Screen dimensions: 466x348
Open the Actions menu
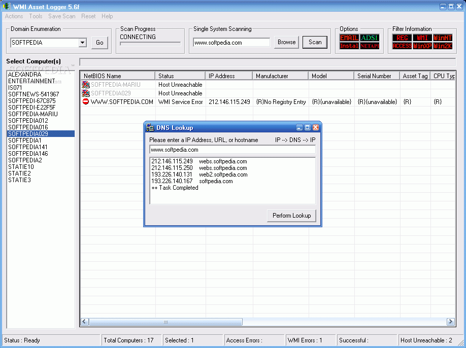tap(14, 16)
